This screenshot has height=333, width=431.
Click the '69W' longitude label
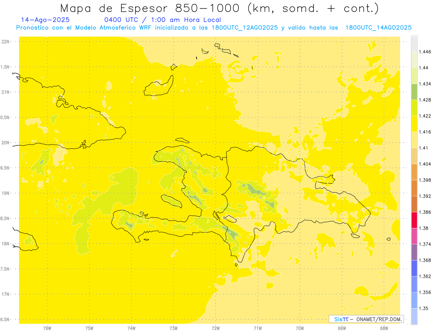tap(342, 328)
